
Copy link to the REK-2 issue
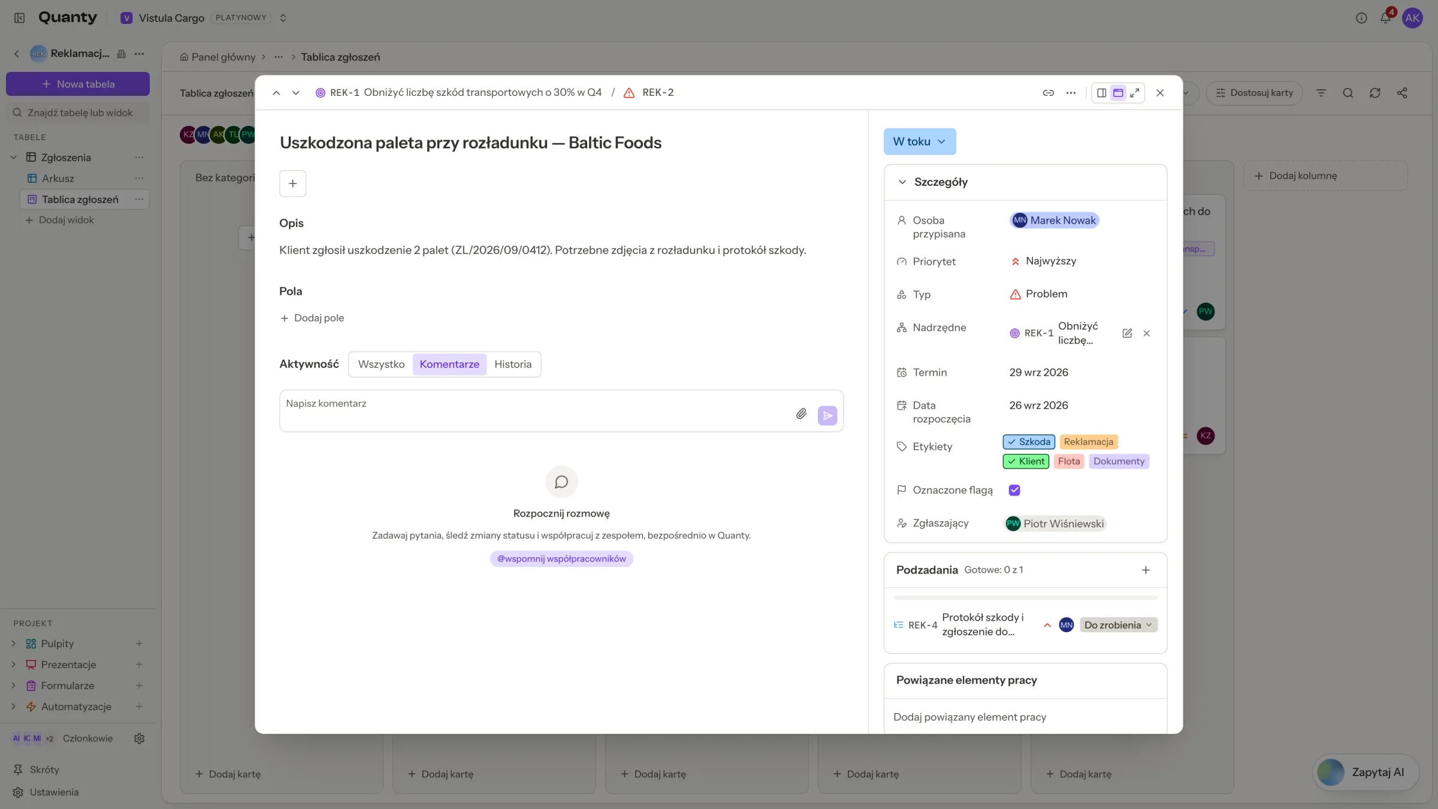(x=1048, y=93)
